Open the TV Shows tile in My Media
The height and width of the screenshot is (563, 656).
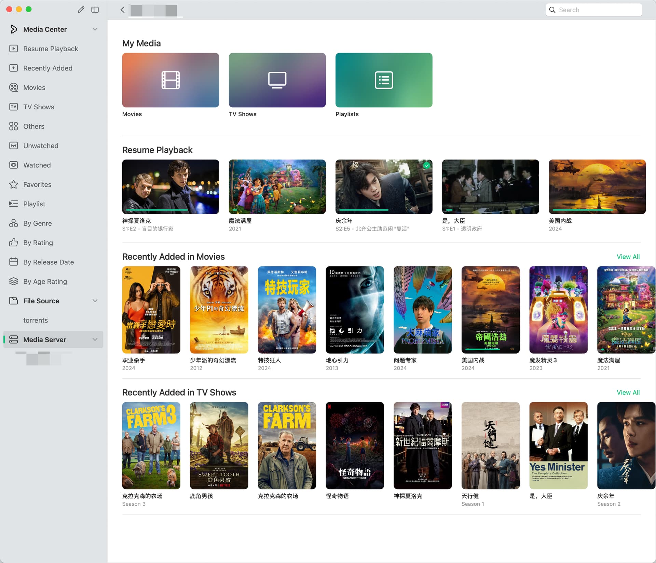[x=277, y=80]
